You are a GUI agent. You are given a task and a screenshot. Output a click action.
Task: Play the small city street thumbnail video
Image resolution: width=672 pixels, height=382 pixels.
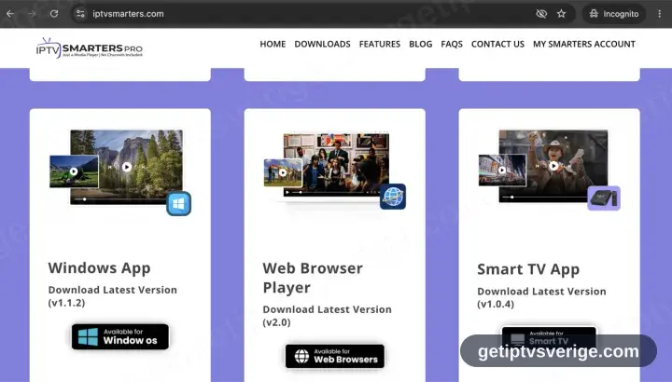[x=502, y=170]
